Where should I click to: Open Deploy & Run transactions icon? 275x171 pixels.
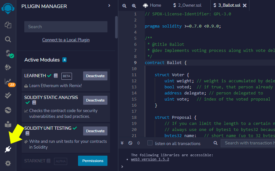(x=8, y=67)
